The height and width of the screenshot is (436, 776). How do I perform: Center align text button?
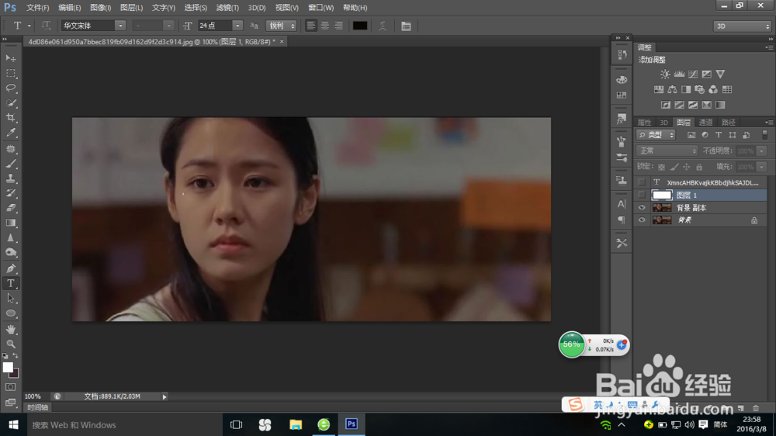(324, 26)
